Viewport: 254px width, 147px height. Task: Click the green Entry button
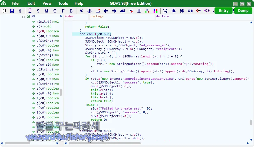[x=224, y=11]
